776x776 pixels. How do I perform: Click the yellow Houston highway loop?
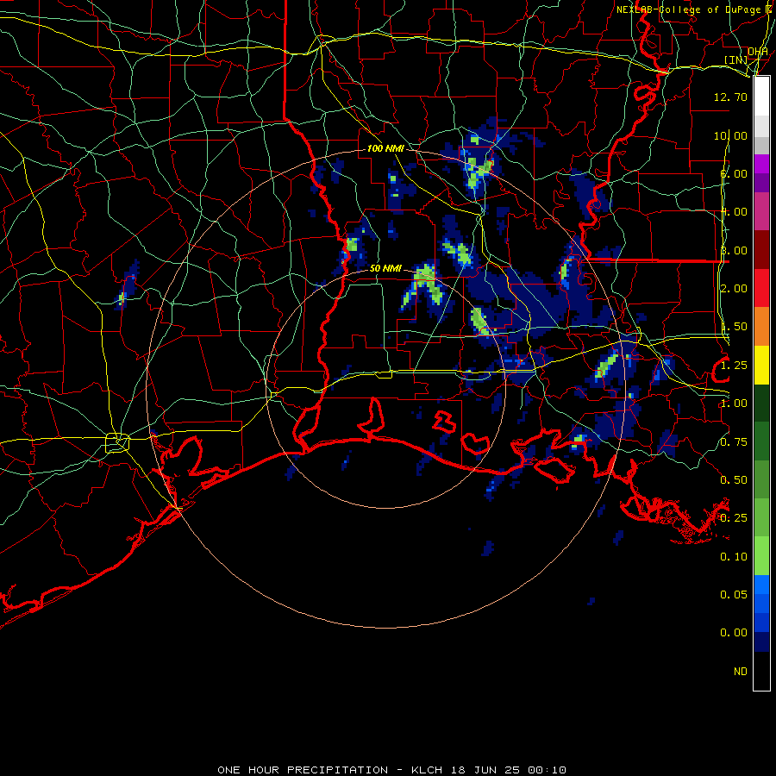click(x=117, y=442)
